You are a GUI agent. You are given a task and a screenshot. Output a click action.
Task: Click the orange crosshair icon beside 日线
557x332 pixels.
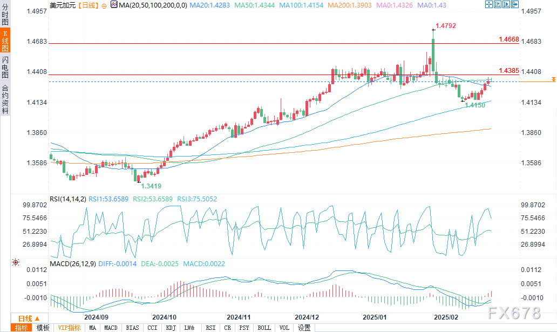pyautogui.click(x=104, y=5)
